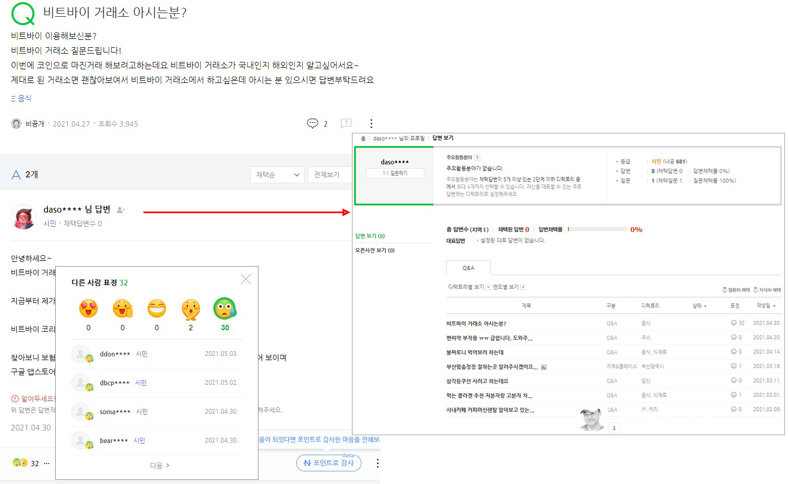Select 답변 보기 (8) in profile sidebar

(x=370, y=236)
